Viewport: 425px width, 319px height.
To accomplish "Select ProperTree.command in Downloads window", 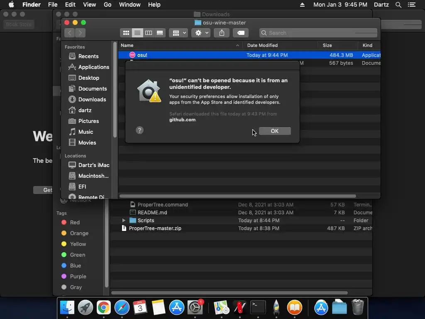I will (163, 204).
